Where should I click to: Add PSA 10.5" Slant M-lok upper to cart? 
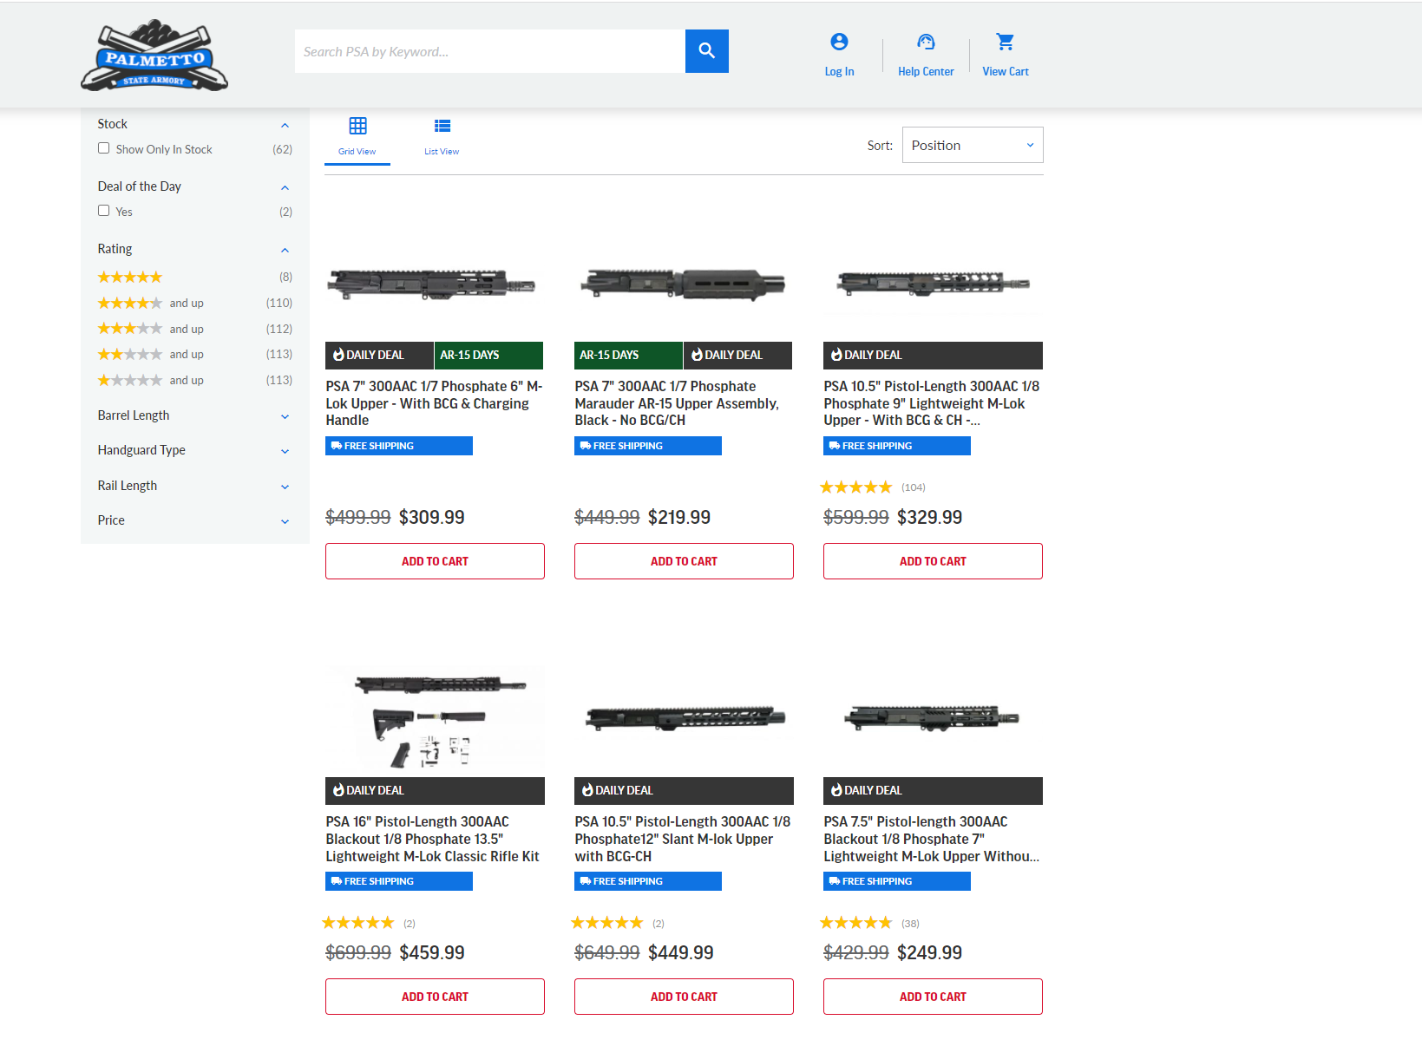point(684,997)
